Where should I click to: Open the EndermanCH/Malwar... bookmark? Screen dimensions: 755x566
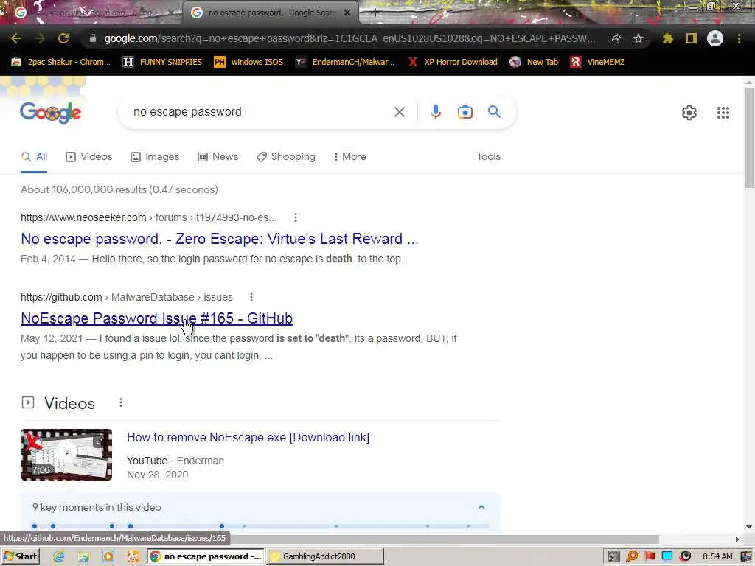point(345,62)
